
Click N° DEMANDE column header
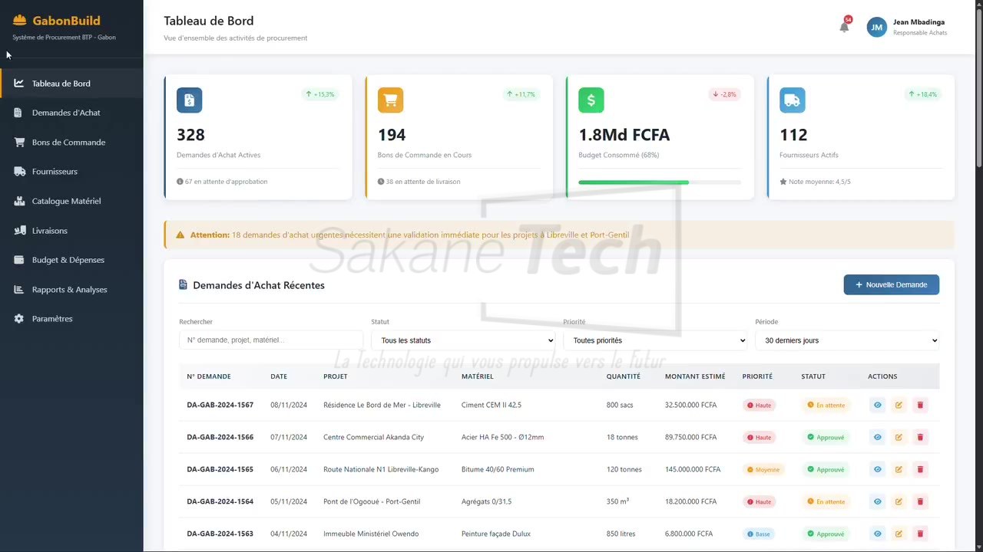(x=209, y=376)
